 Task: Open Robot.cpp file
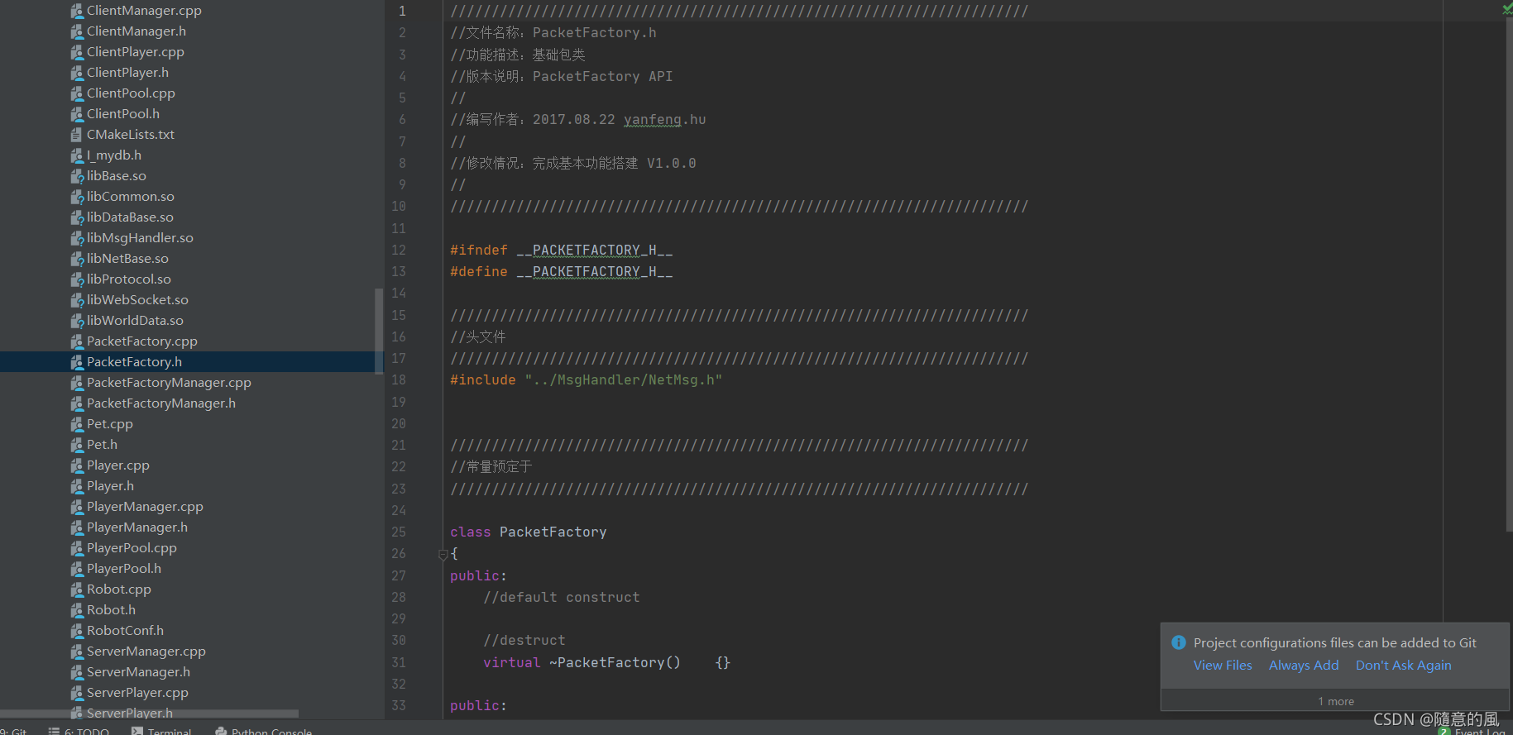pos(119,589)
